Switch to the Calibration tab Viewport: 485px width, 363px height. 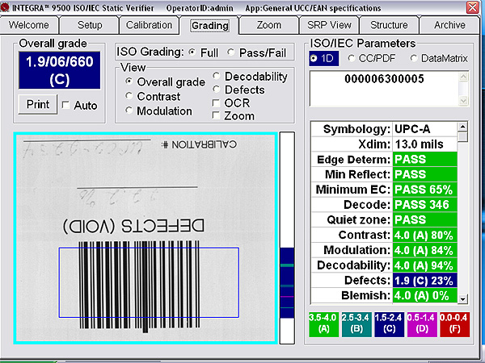tap(150, 25)
